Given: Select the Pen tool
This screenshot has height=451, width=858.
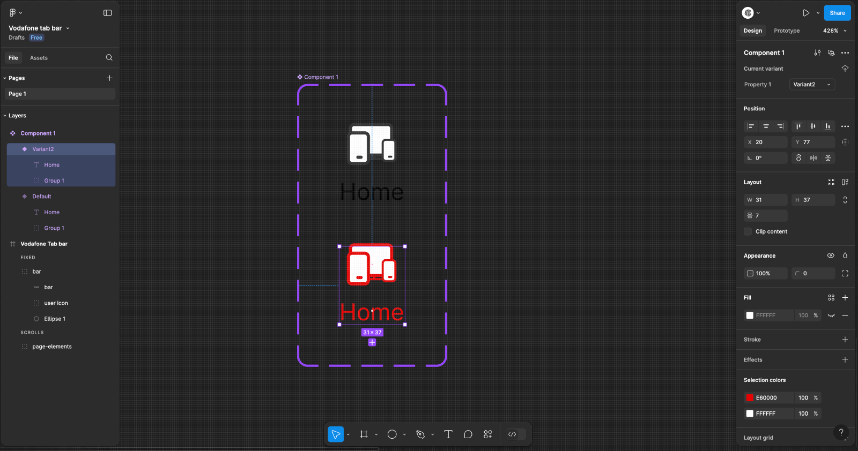Looking at the screenshot, I should [x=420, y=434].
